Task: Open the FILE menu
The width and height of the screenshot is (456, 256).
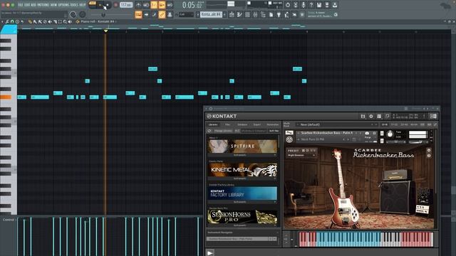Action: coord(21,5)
